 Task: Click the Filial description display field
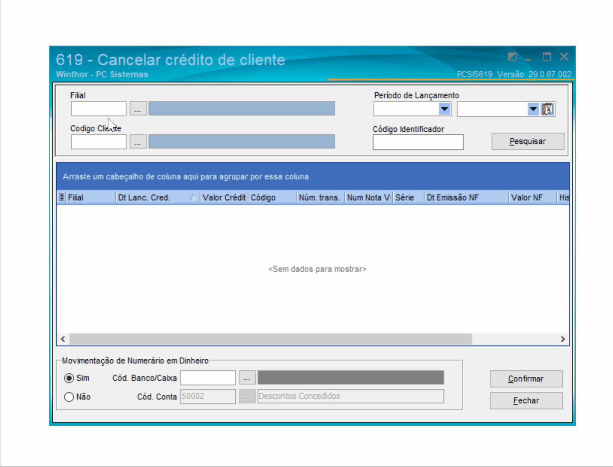coord(242,109)
